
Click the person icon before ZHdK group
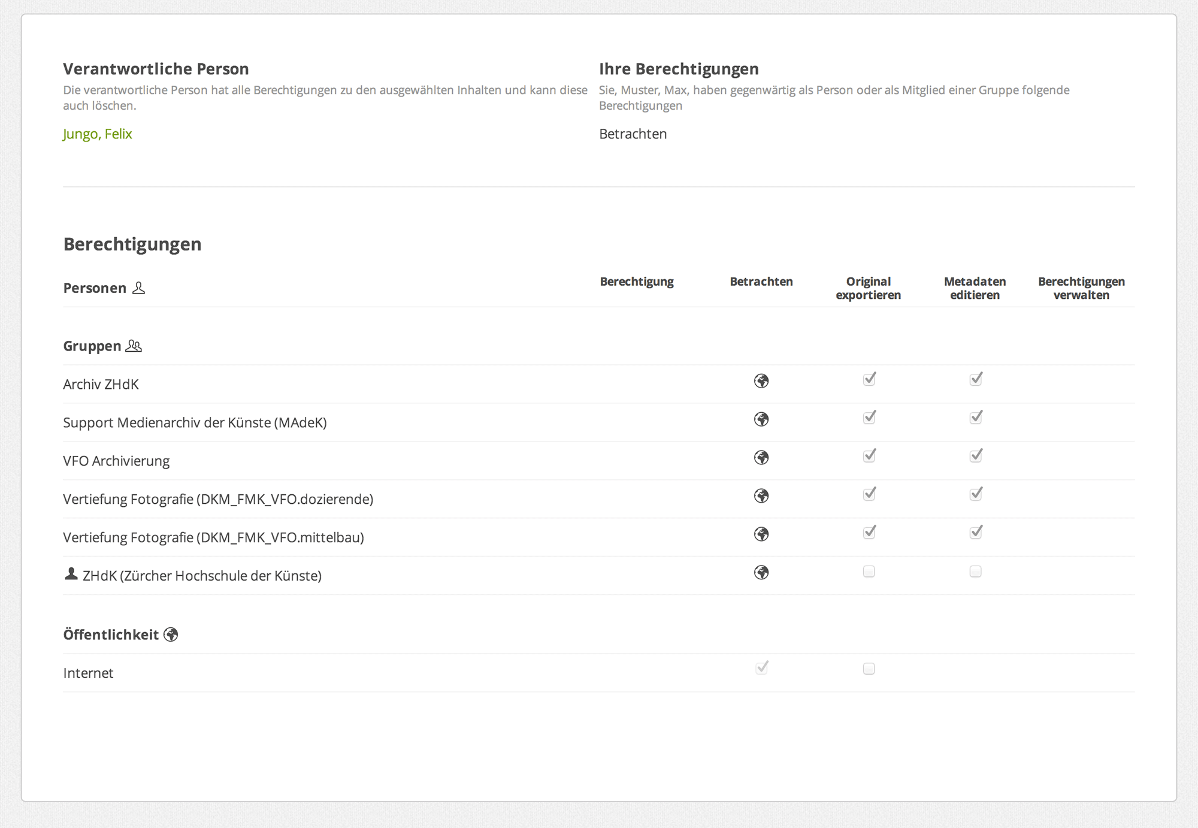pos(71,574)
